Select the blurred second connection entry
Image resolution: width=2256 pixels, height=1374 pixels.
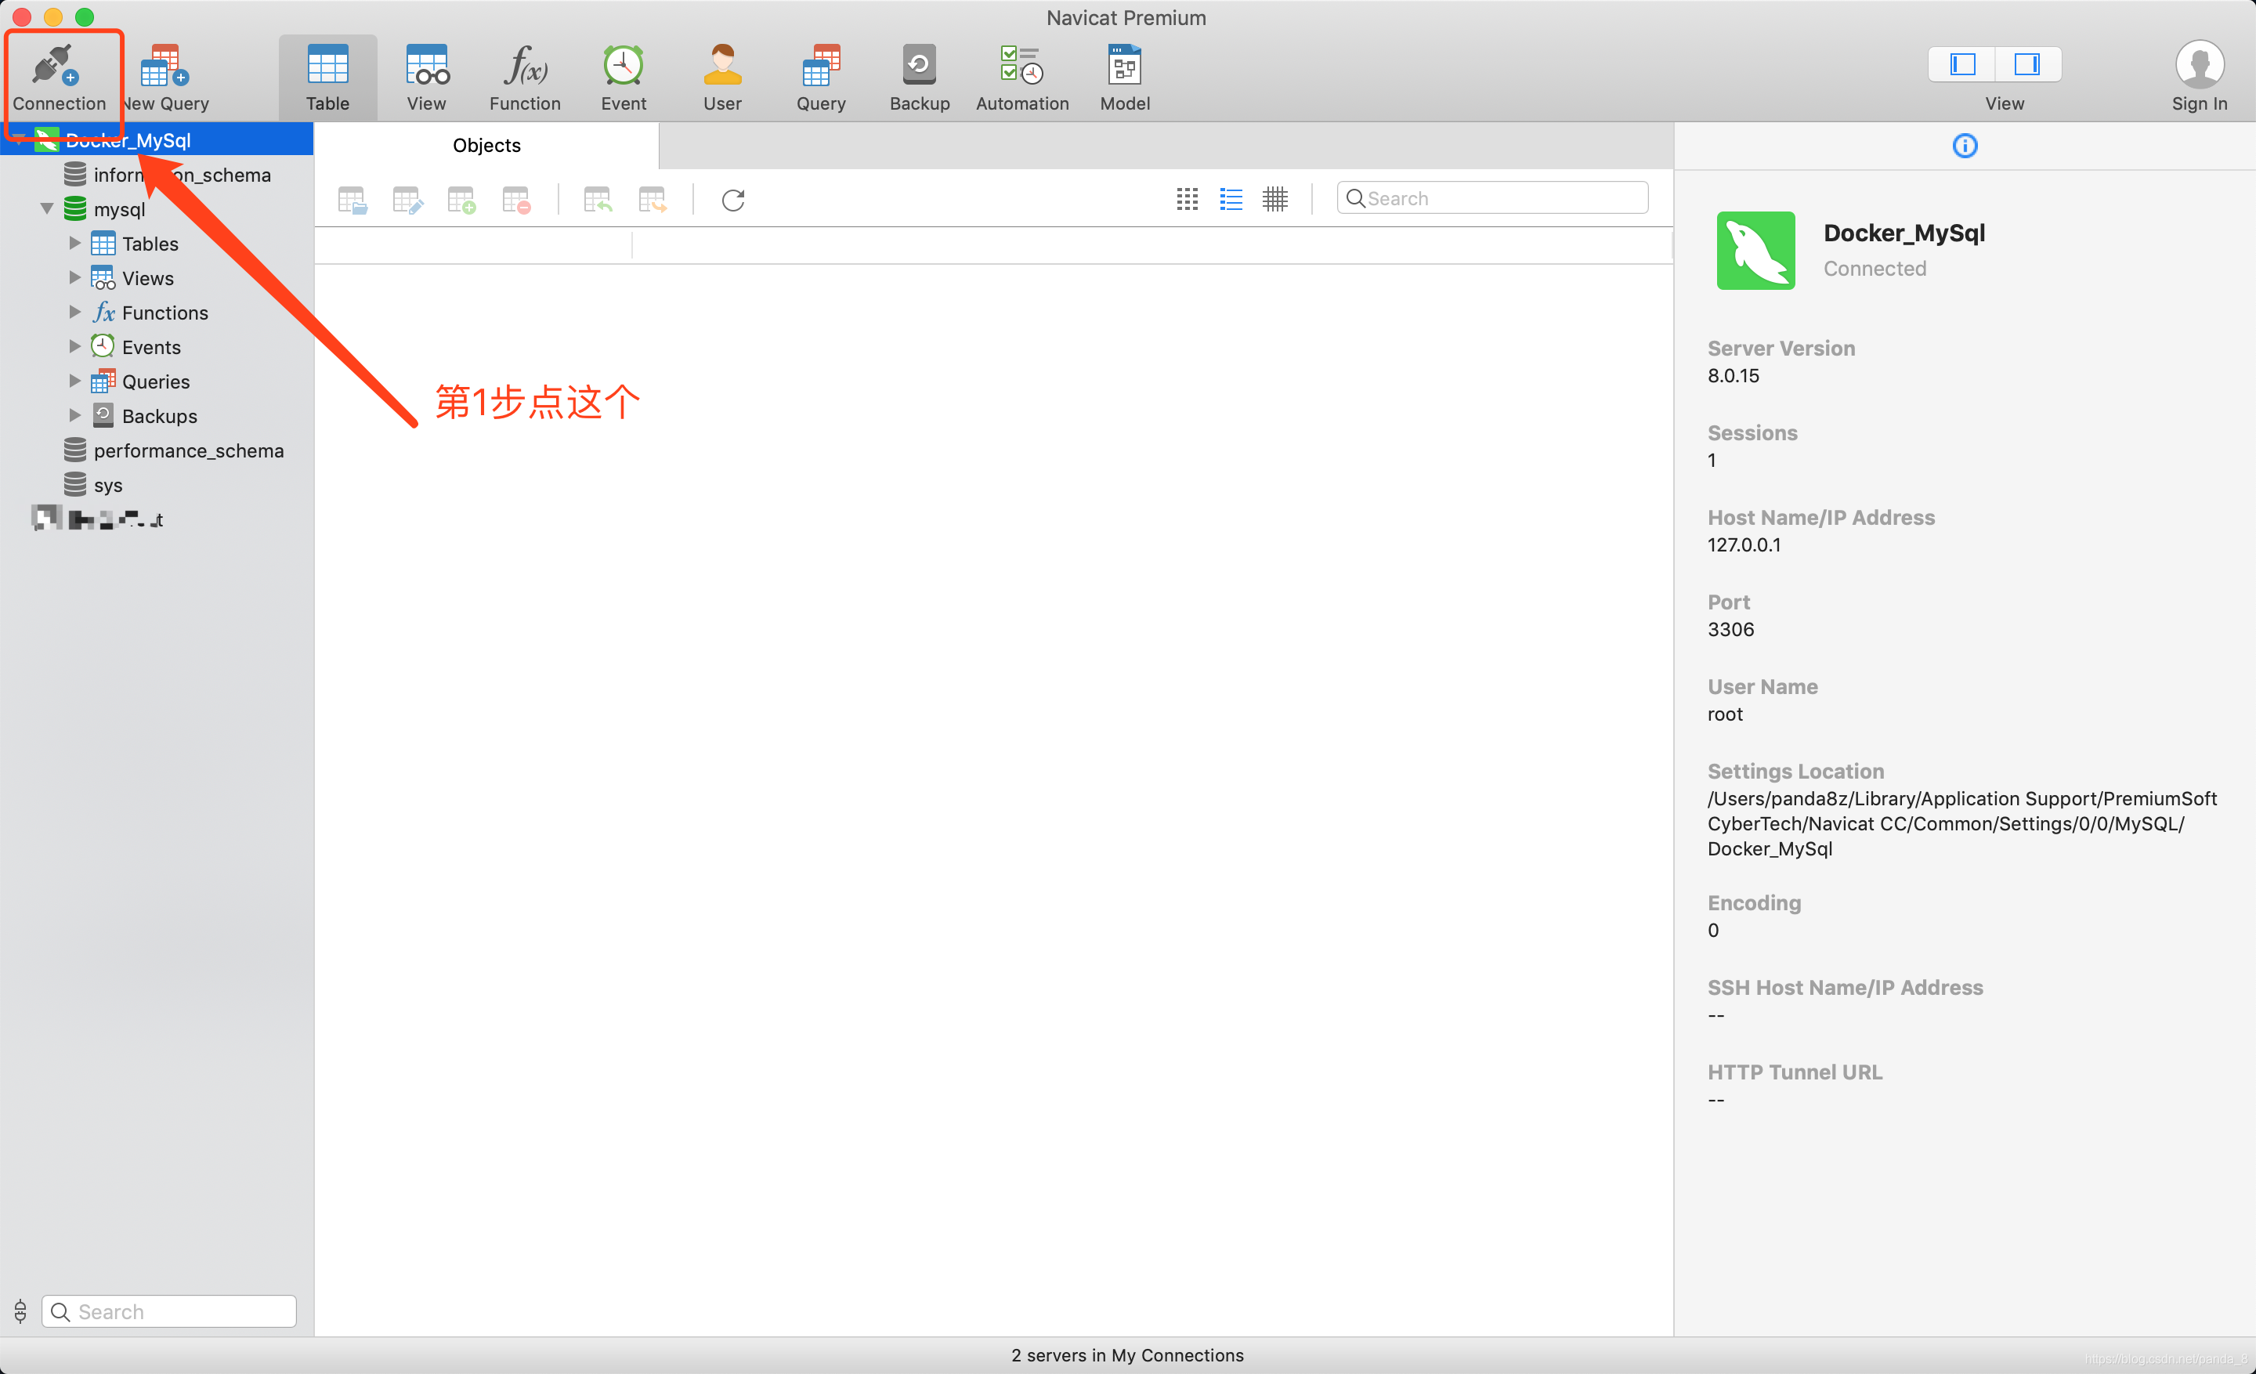[x=97, y=519]
